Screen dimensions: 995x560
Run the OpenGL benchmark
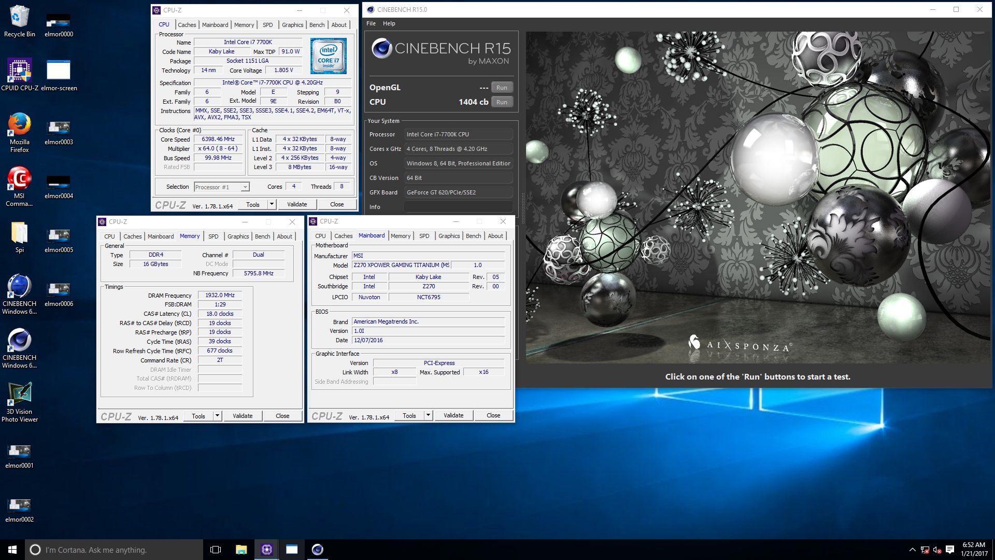[x=502, y=88]
